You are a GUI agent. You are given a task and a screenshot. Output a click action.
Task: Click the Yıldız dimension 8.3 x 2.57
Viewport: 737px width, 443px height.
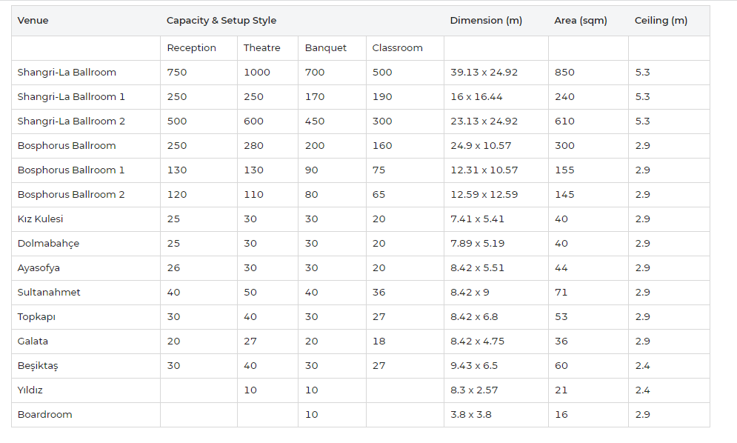[x=474, y=390]
